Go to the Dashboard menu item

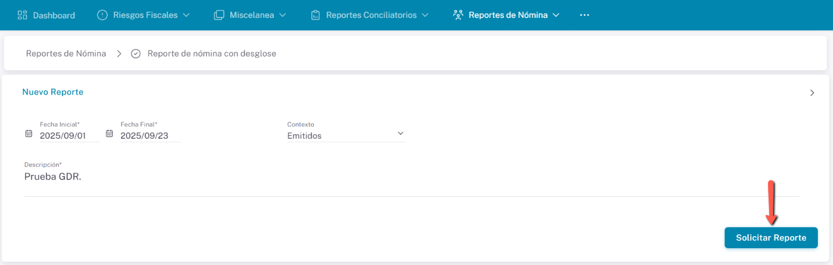click(x=46, y=15)
